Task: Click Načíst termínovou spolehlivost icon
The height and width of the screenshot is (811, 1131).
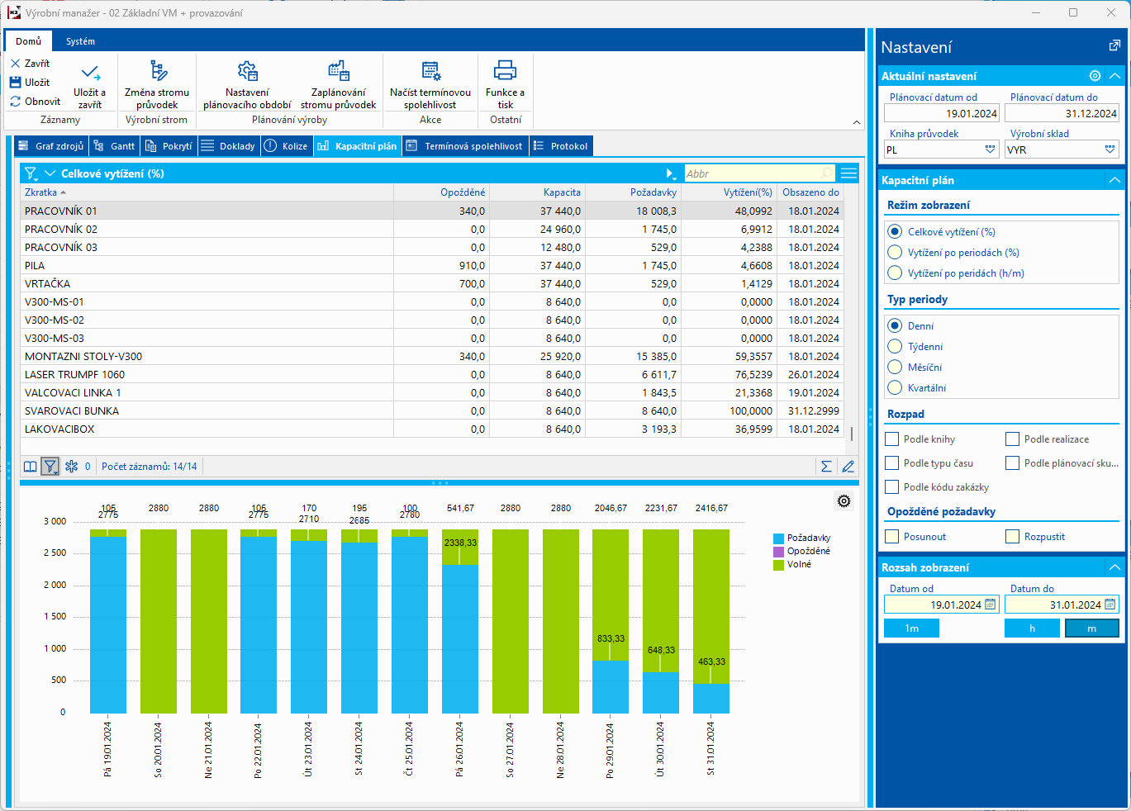Action: (x=430, y=71)
